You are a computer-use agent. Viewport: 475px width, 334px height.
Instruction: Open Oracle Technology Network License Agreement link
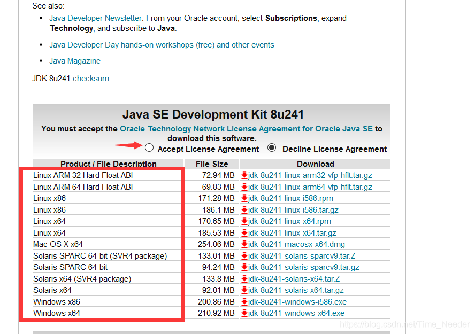[x=246, y=129]
